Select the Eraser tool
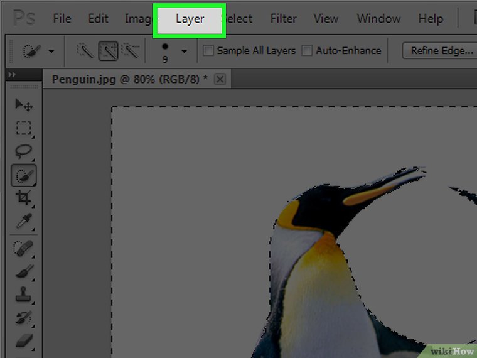Viewport: 477px width, 358px height. 24,340
